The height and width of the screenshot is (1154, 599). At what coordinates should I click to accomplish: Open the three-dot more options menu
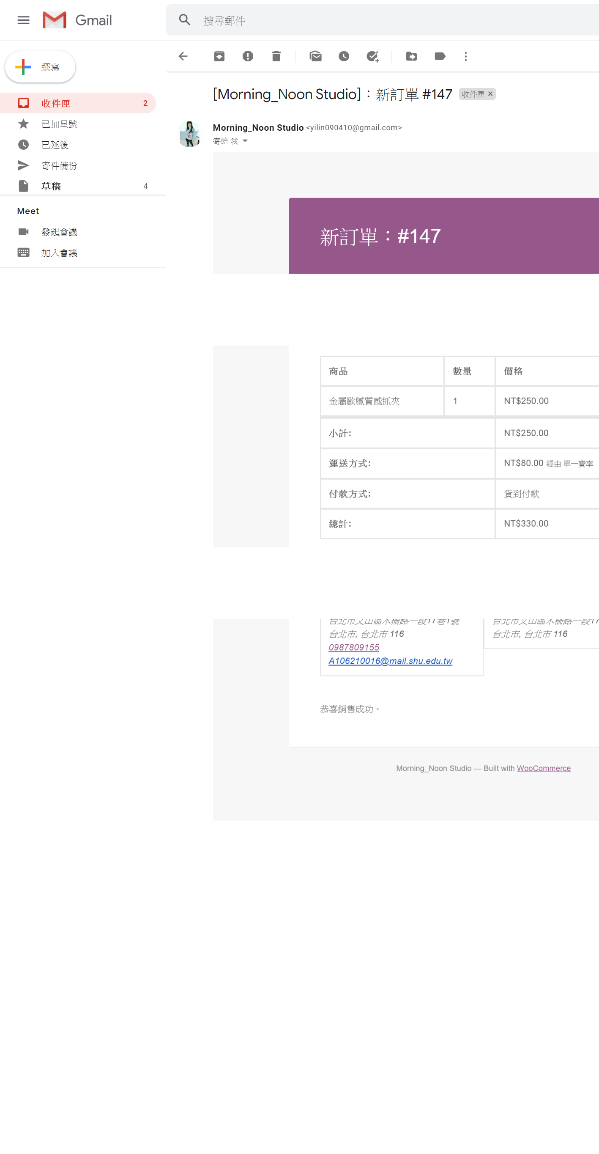[465, 56]
